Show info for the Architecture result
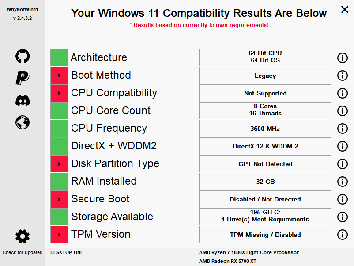The height and width of the screenshot is (266, 354). [342, 58]
